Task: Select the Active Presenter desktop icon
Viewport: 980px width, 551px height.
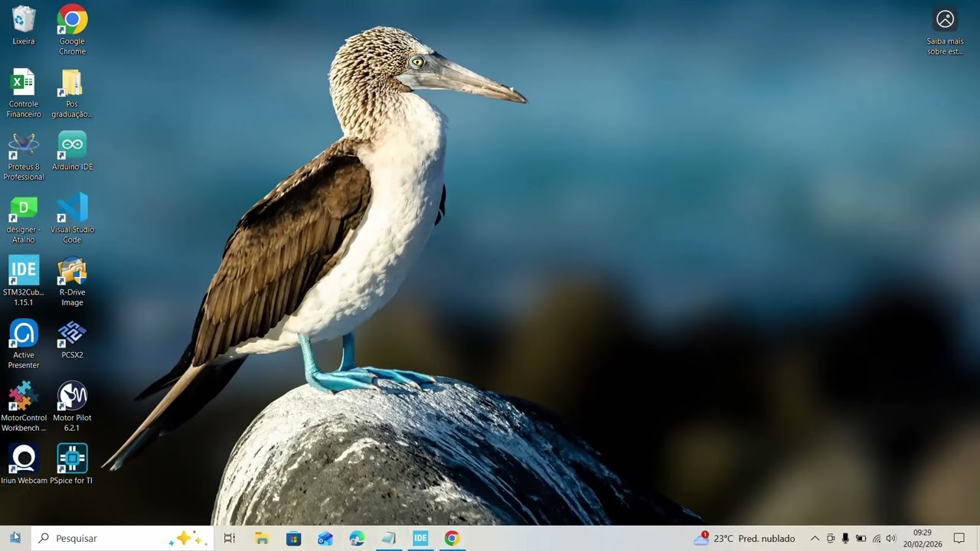Action: tap(24, 344)
